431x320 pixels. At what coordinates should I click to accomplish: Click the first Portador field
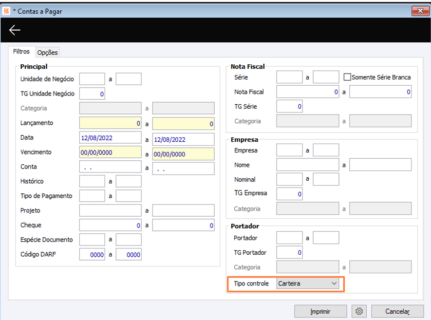coord(289,238)
